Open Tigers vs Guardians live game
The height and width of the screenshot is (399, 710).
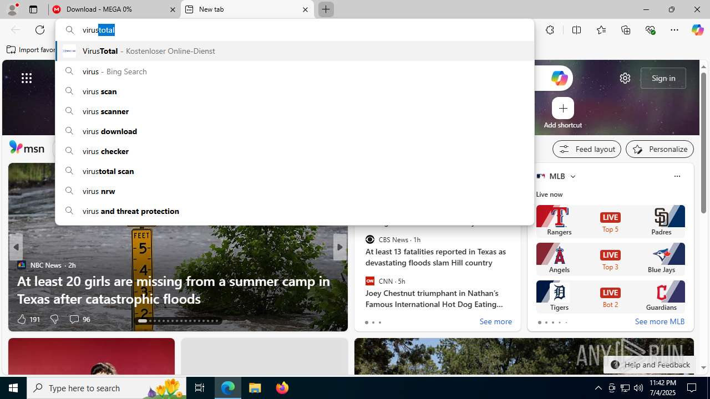pos(610,296)
